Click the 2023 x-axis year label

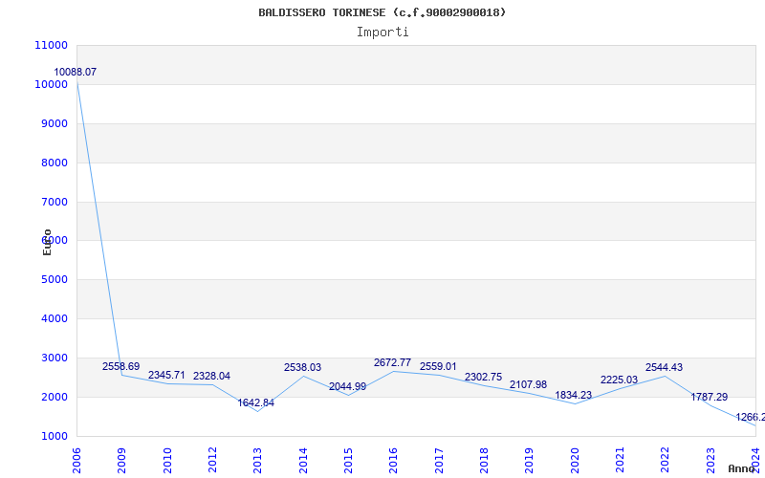(x=710, y=460)
